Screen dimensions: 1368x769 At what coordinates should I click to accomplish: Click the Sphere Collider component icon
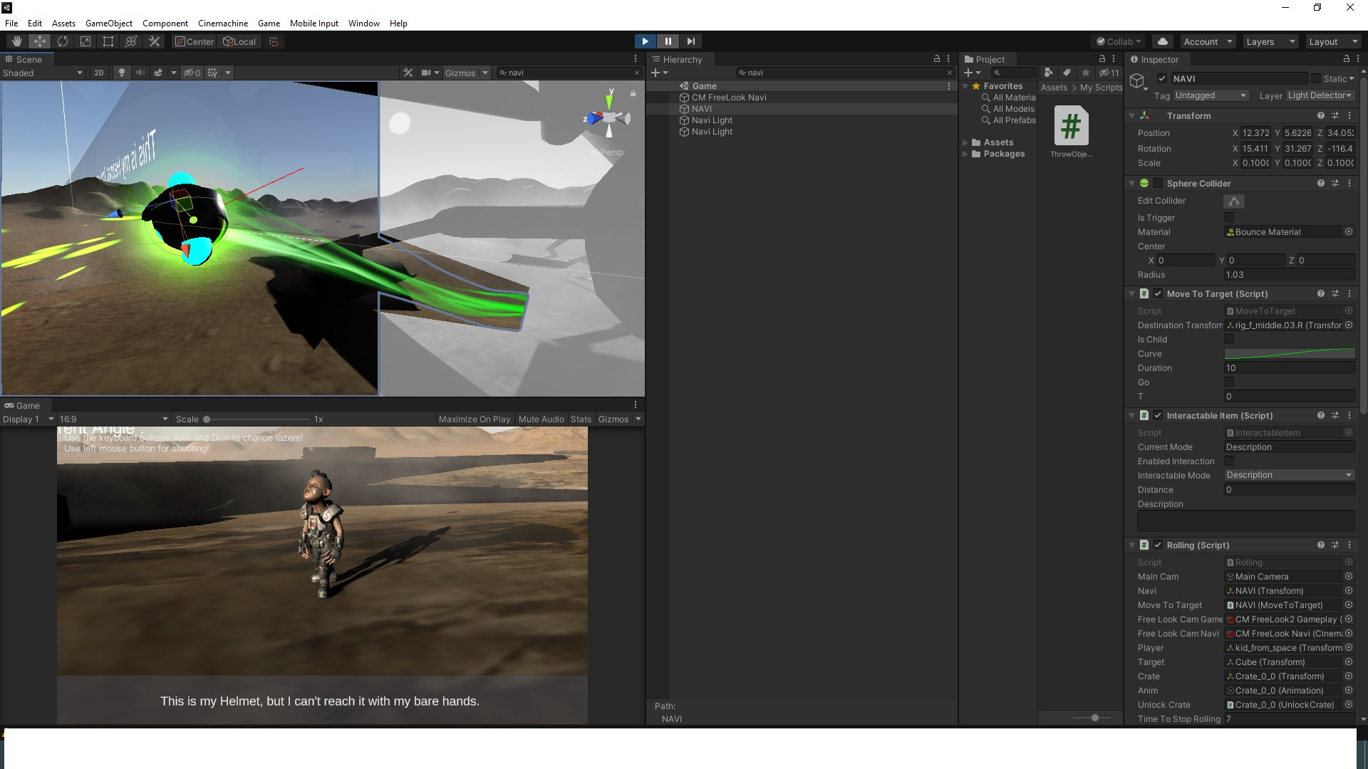pos(1144,182)
